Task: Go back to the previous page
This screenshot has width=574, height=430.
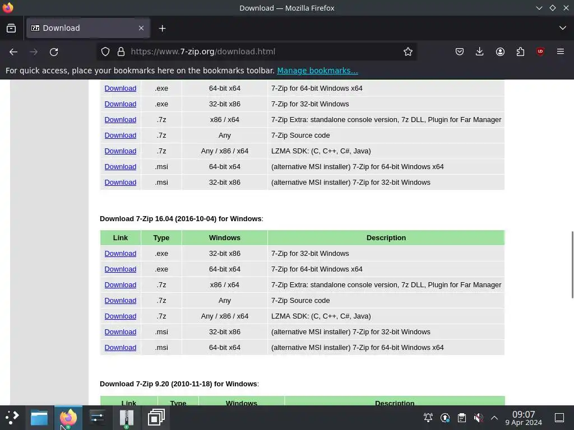Action: pyautogui.click(x=13, y=52)
